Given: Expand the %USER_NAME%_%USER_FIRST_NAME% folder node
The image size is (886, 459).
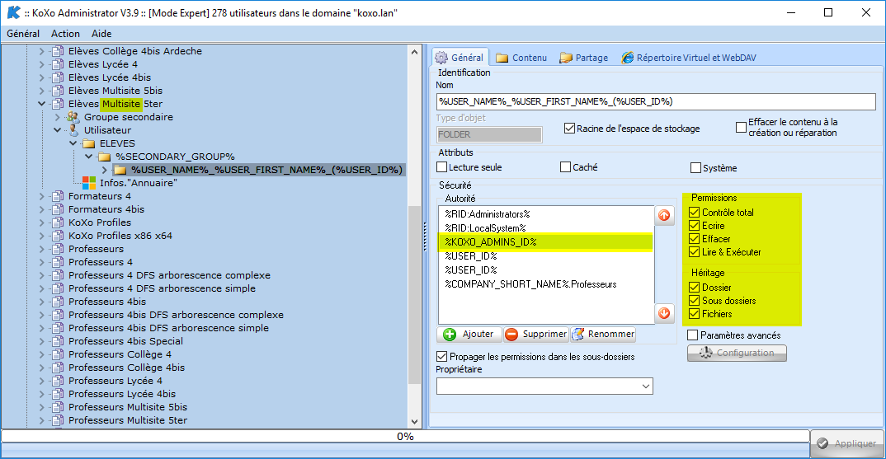Looking at the screenshot, I should tap(105, 170).
